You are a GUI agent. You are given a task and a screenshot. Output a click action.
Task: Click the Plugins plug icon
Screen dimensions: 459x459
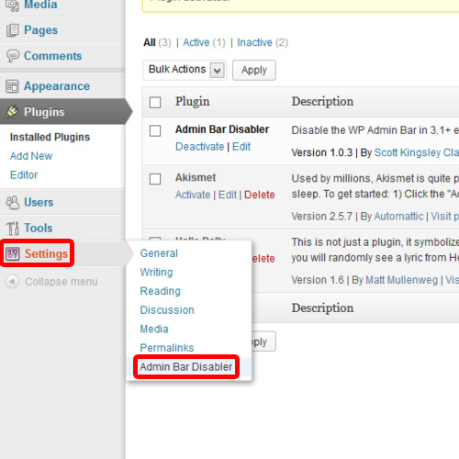[12, 112]
